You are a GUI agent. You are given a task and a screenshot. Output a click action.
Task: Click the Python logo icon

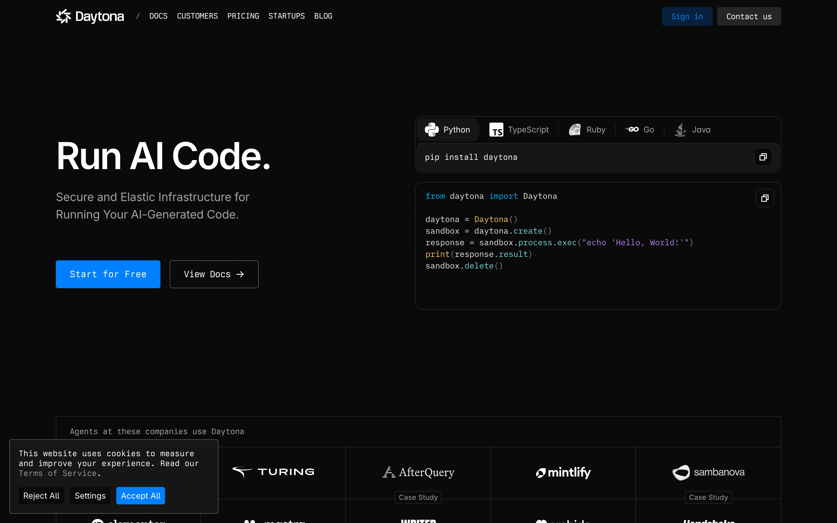[432, 130]
